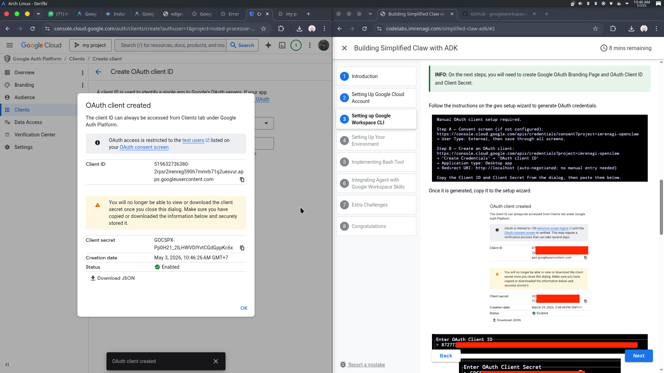Expand tab search dropdown in left browser
Viewport: 664px width, 373px height.
point(38,14)
